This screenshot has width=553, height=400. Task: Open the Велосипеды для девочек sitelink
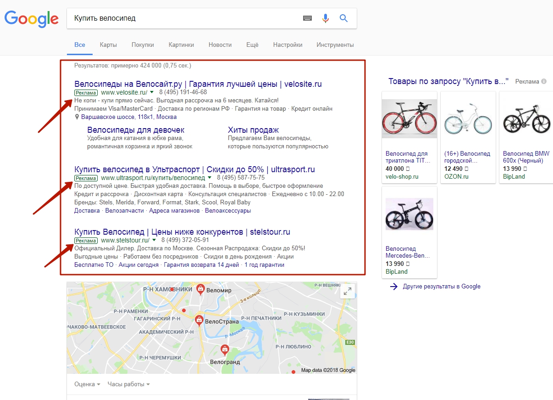click(x=136, y=130)
